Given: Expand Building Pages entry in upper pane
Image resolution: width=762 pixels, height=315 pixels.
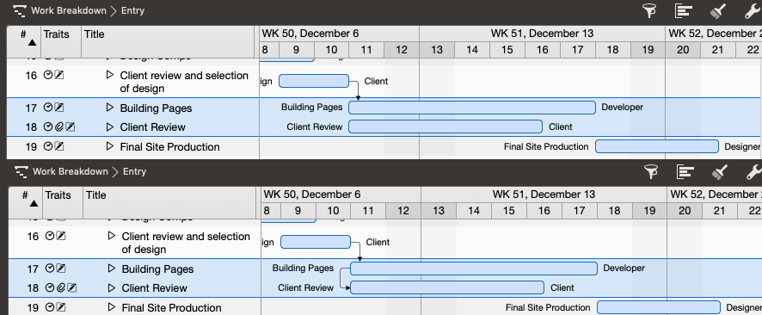Looking at the screenshot, I should pyautogui.click(x=110, y=108).
